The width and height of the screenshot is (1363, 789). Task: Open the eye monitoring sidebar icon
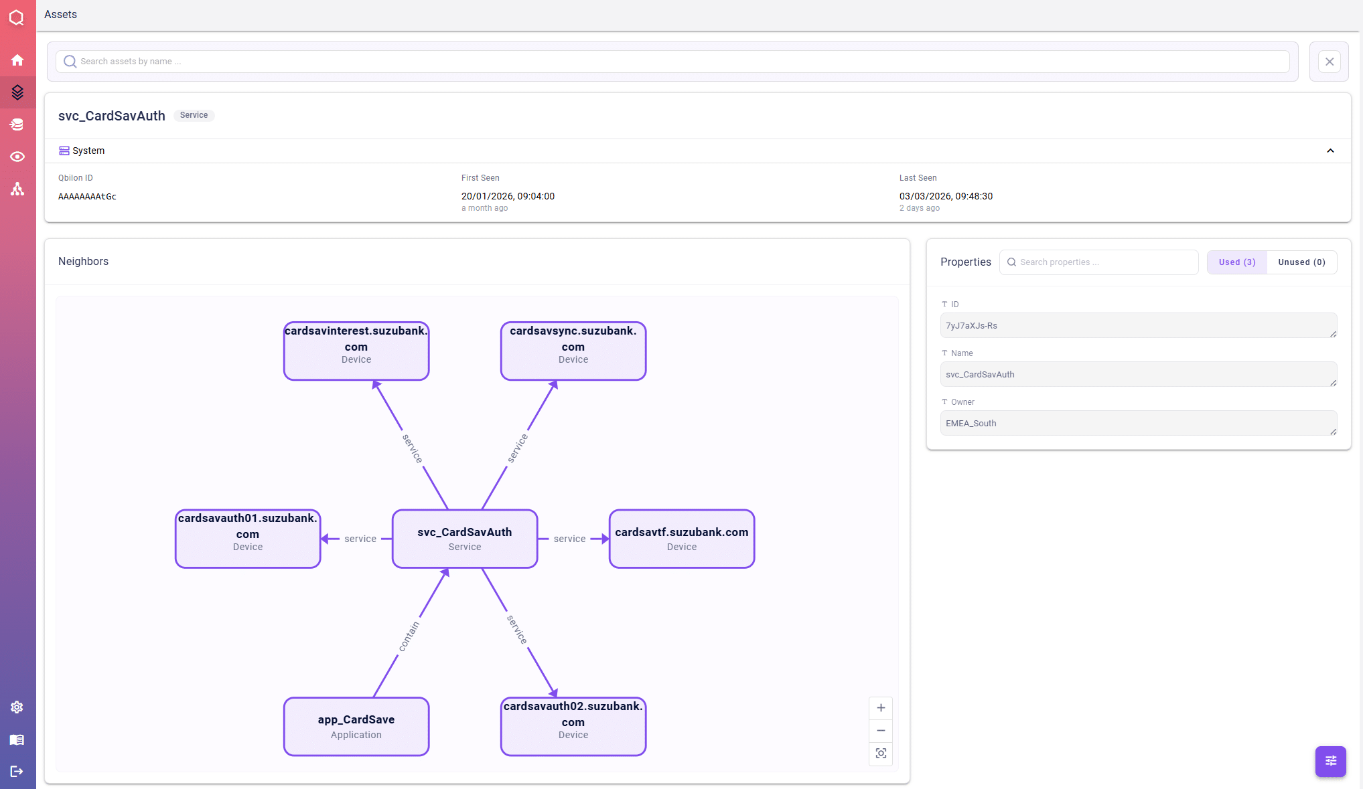(x=17, y=157)
